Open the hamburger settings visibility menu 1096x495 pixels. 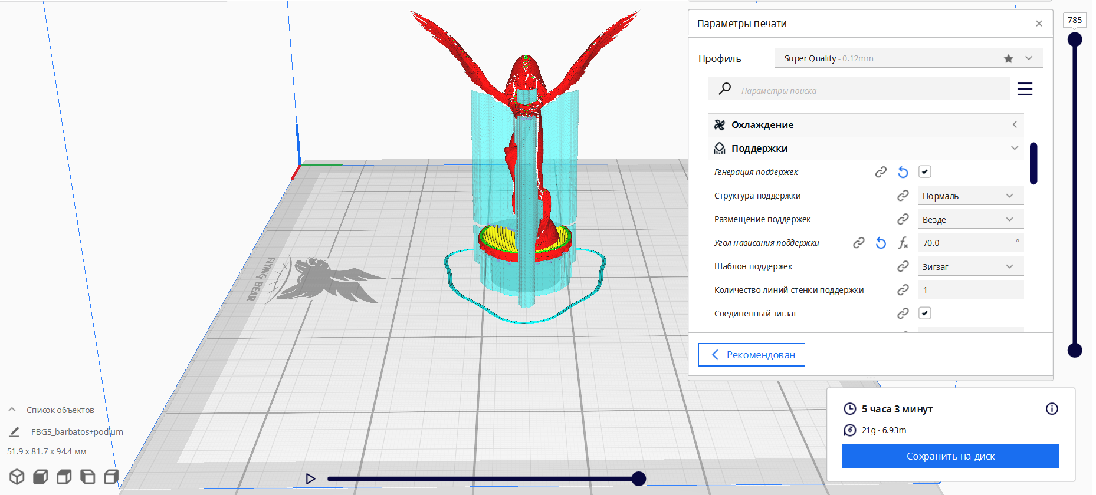coord(1025,89)
